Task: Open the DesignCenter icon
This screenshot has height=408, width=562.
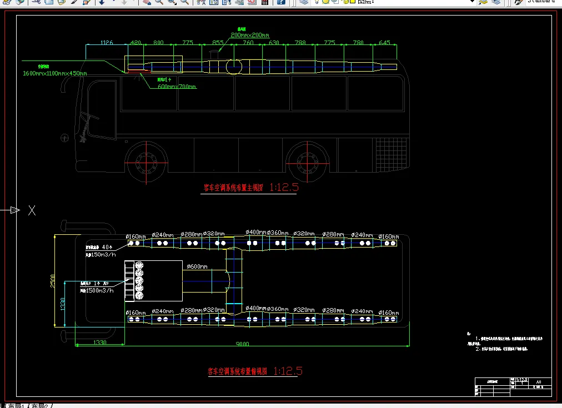Action: click(214, 2)
